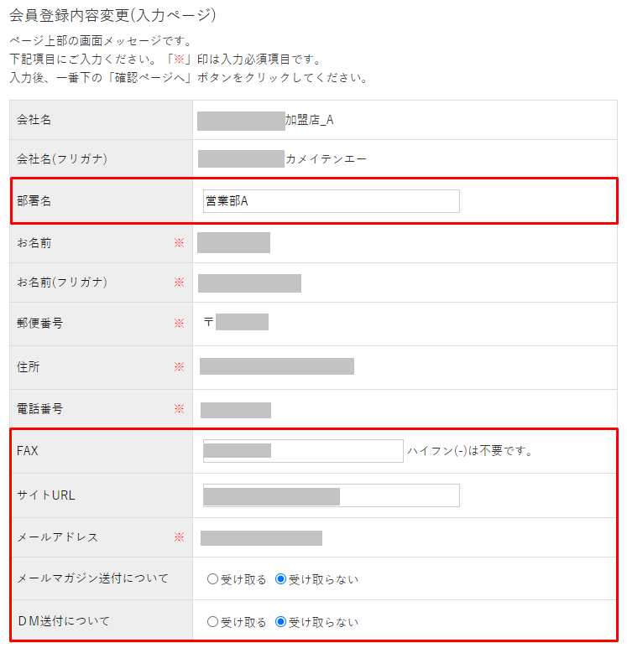Click the red ※ beside お名前(フリガナ)
The image size is (627, 648).
coord(179,283)
